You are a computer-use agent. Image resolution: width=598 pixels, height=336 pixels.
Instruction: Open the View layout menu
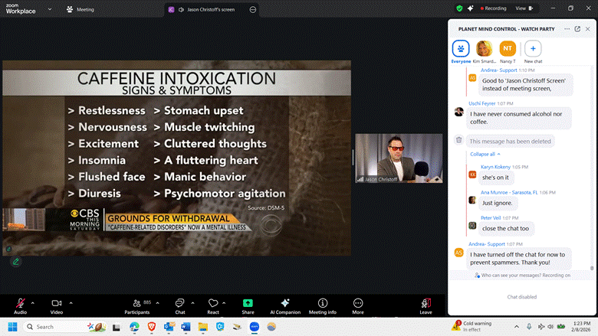pyautogui.click(x=524, y=8)
